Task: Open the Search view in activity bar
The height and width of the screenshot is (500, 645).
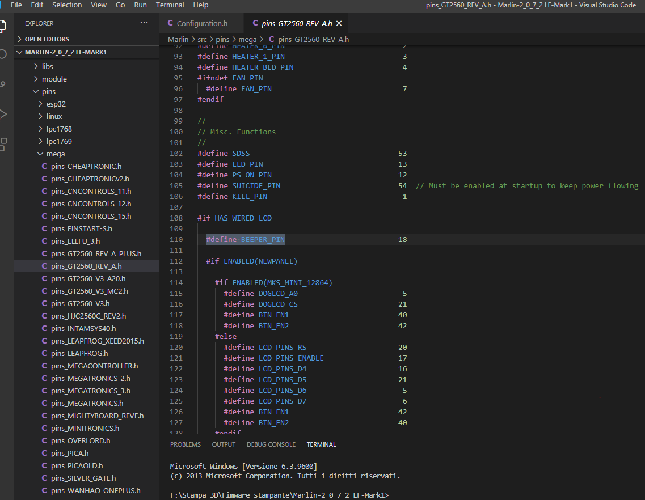Action: (3, 54)
